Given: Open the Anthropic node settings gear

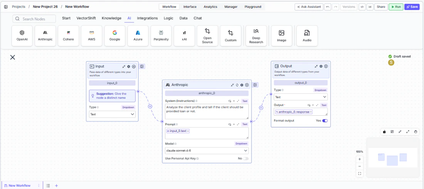Looking at the screenshot, I should tap(242, 85).
